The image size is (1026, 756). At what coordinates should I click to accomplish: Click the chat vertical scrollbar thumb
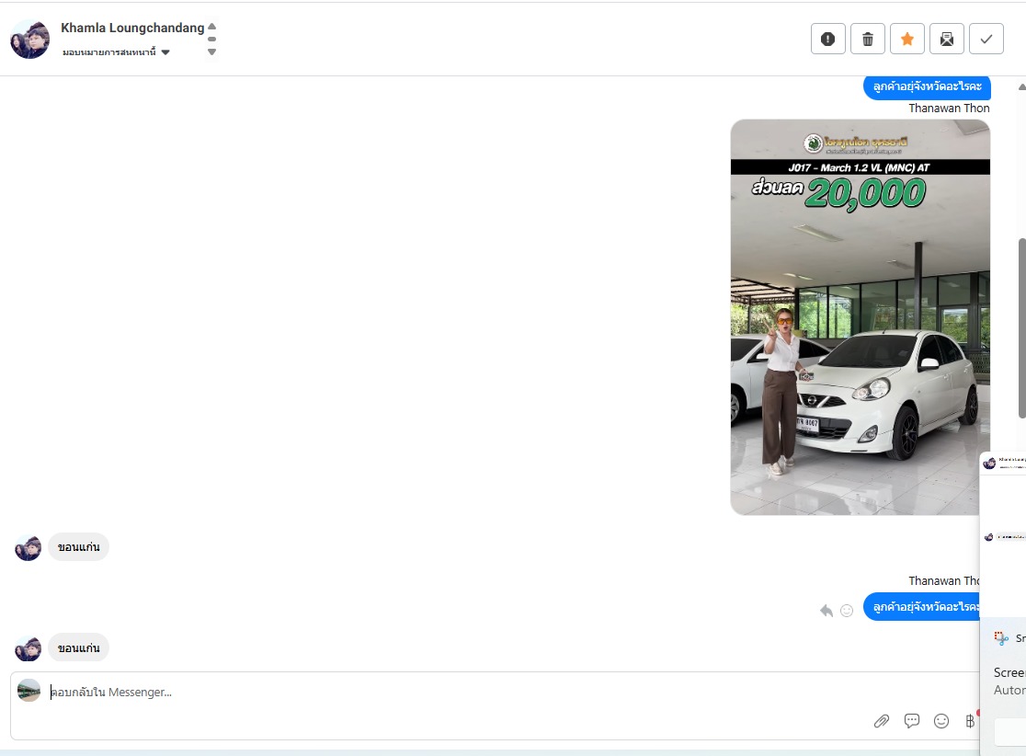1021,327
